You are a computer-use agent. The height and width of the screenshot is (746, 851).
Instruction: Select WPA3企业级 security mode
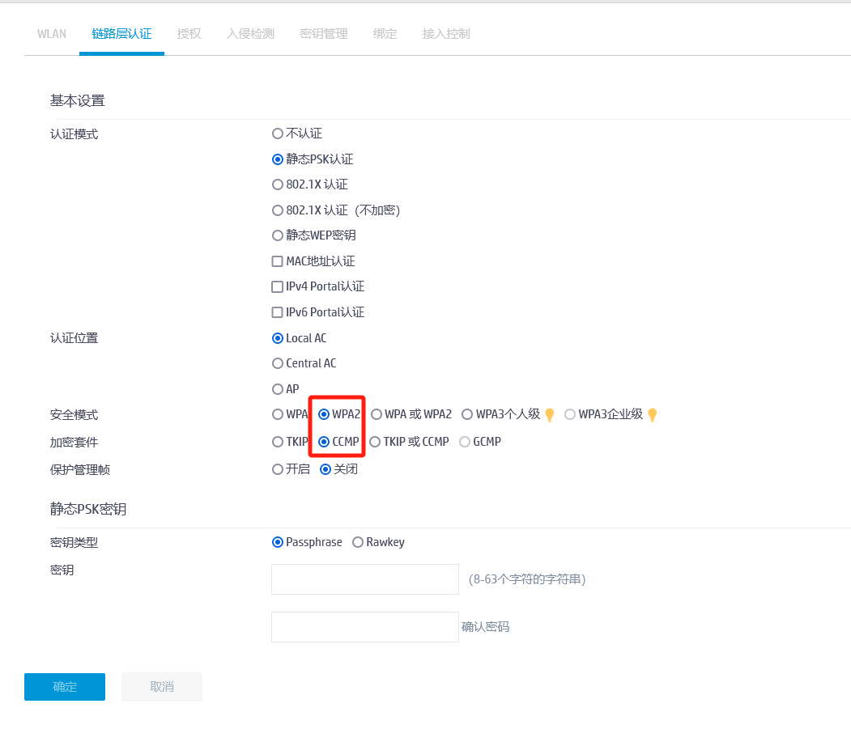[570, 414]
